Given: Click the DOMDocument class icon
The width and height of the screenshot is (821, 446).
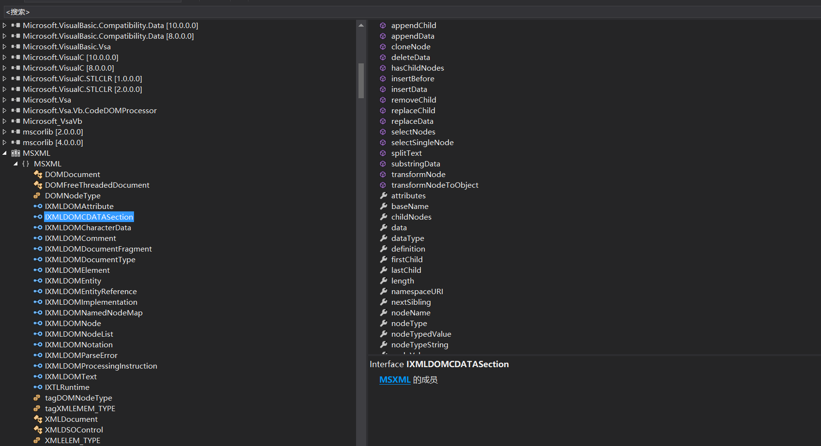Looking at the screenshot, I should point(38,174).
